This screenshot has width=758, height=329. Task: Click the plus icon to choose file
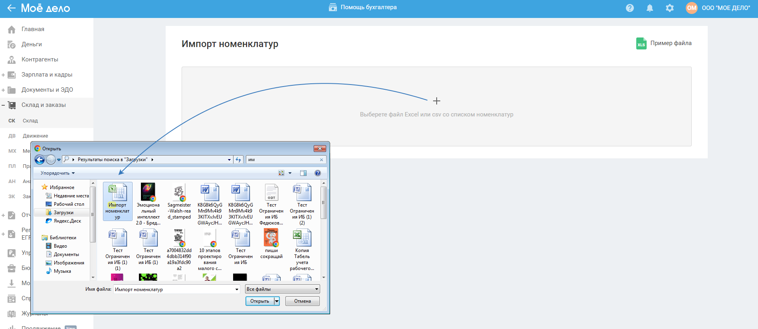click(x=437, y=101)
